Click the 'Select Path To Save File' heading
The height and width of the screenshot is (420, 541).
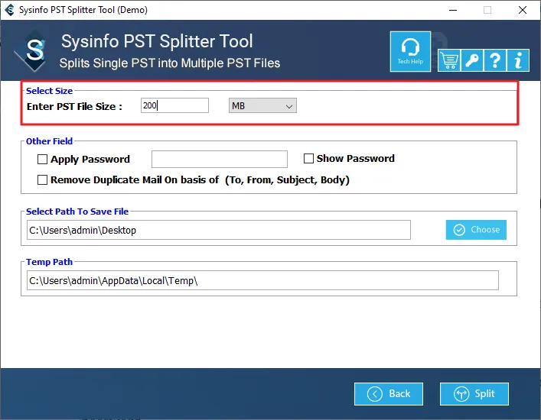point(77,212)
